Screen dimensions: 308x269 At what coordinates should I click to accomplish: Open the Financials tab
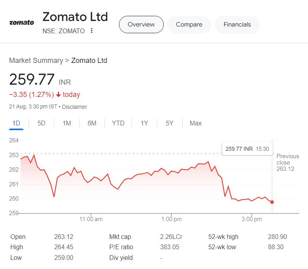click(x=237, y=25)
